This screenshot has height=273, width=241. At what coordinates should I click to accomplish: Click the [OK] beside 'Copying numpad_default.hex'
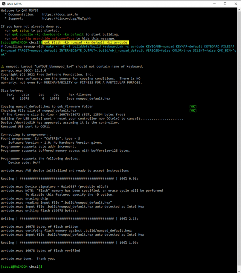pos(193,107)
